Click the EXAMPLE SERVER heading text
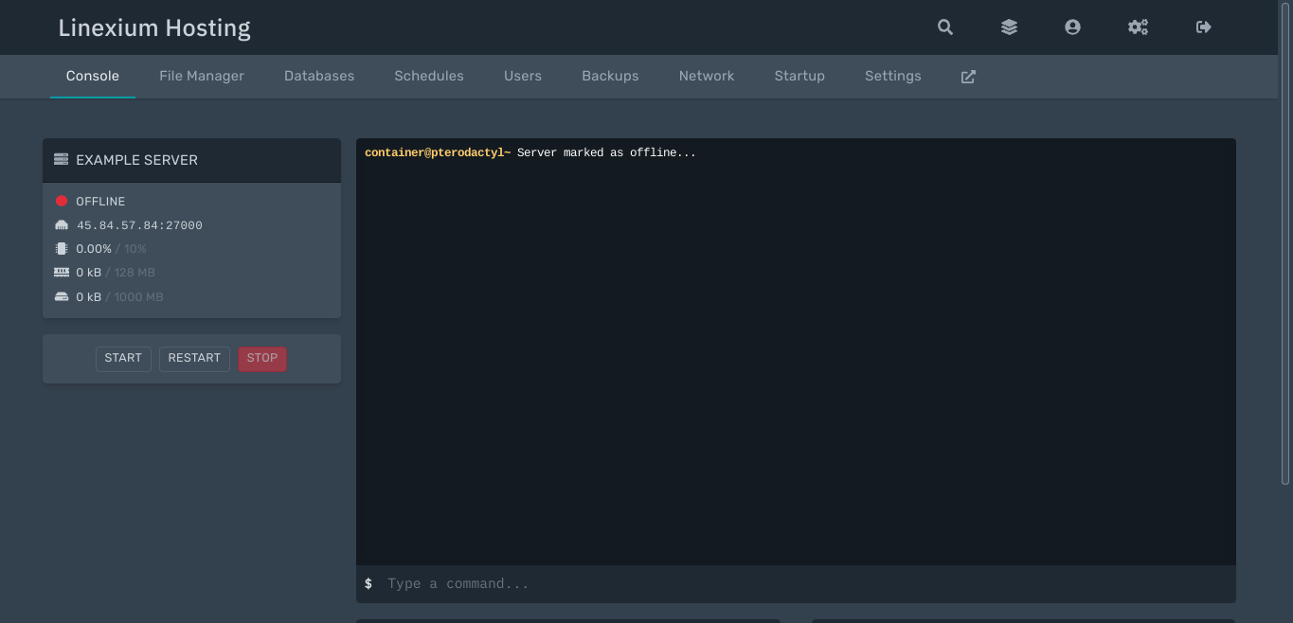Image resolution: width=1293 pixels, height=623 pixels. [137, 160]
